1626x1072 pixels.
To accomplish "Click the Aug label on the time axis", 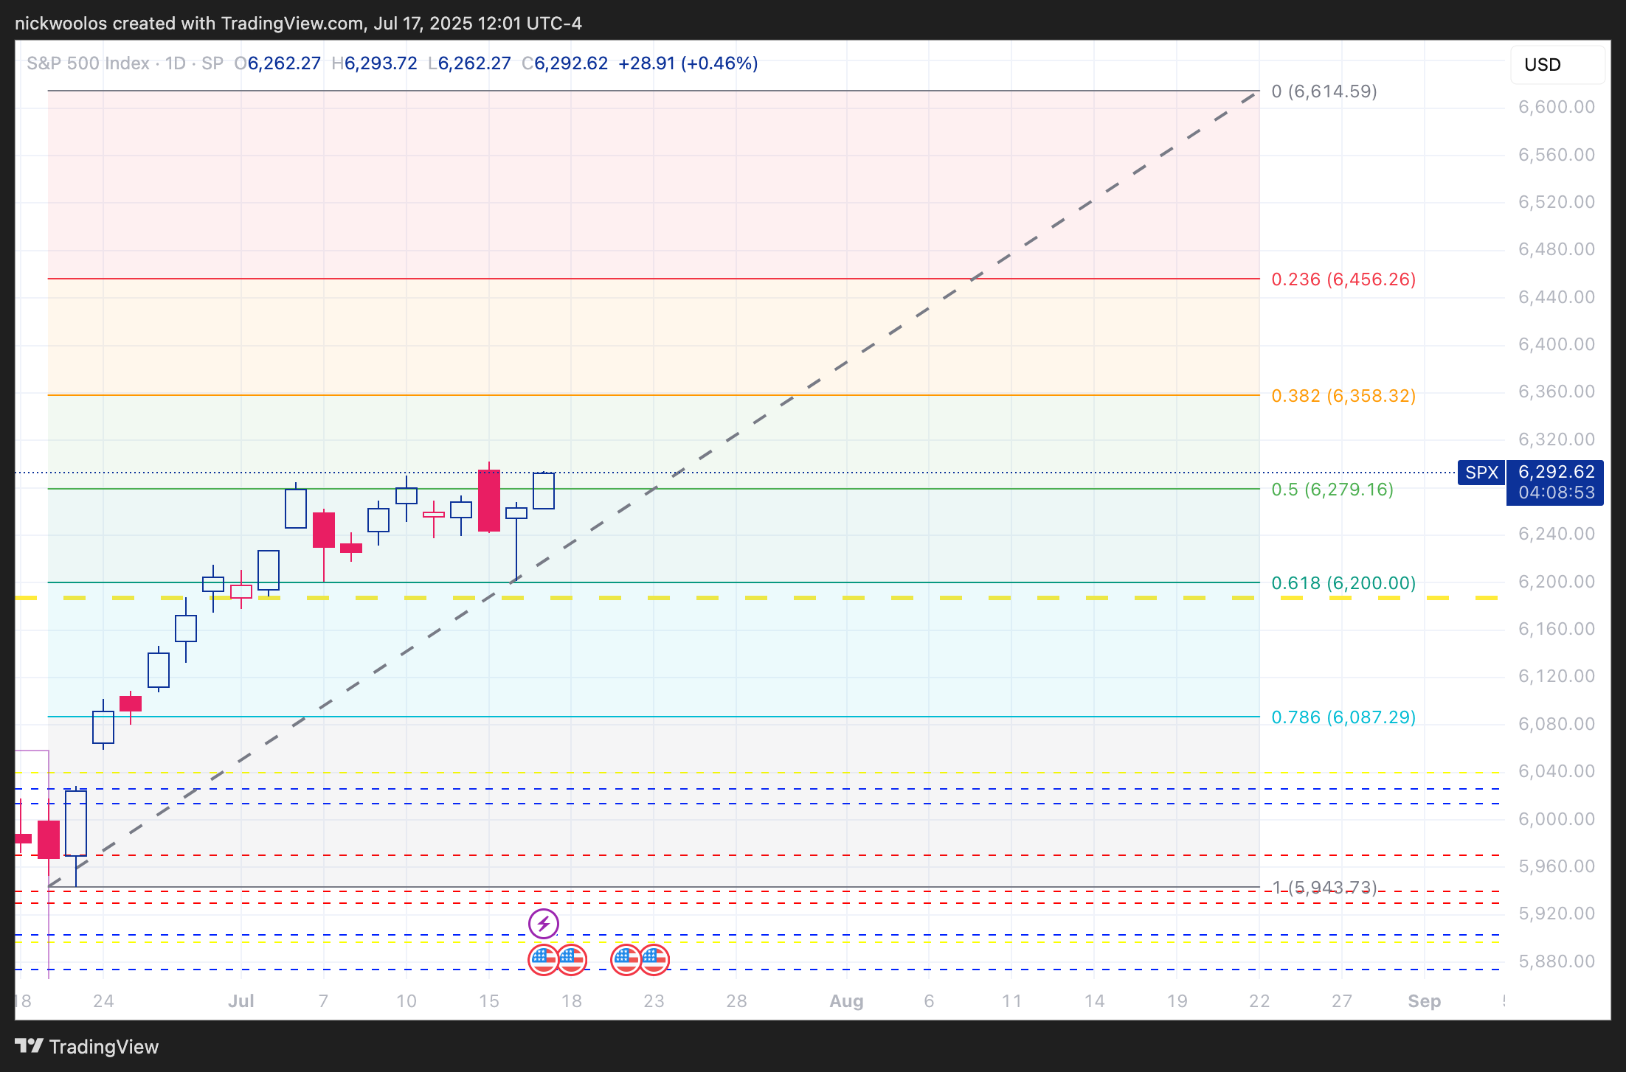I will click(x=846, y=1001).
